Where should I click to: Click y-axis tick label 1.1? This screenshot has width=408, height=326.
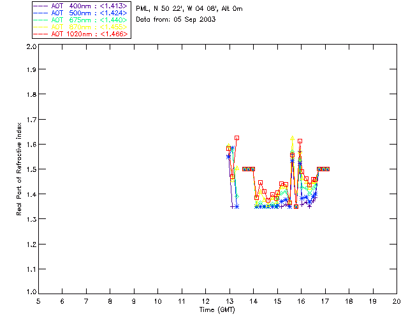(31, 269)
